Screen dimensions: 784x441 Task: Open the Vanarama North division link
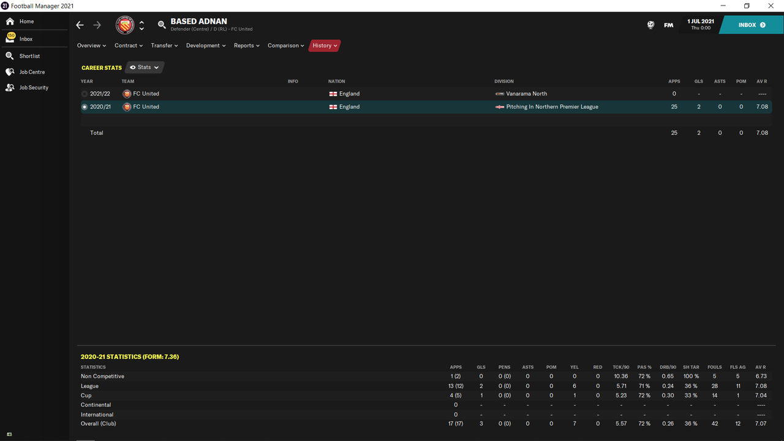(527, 94)
